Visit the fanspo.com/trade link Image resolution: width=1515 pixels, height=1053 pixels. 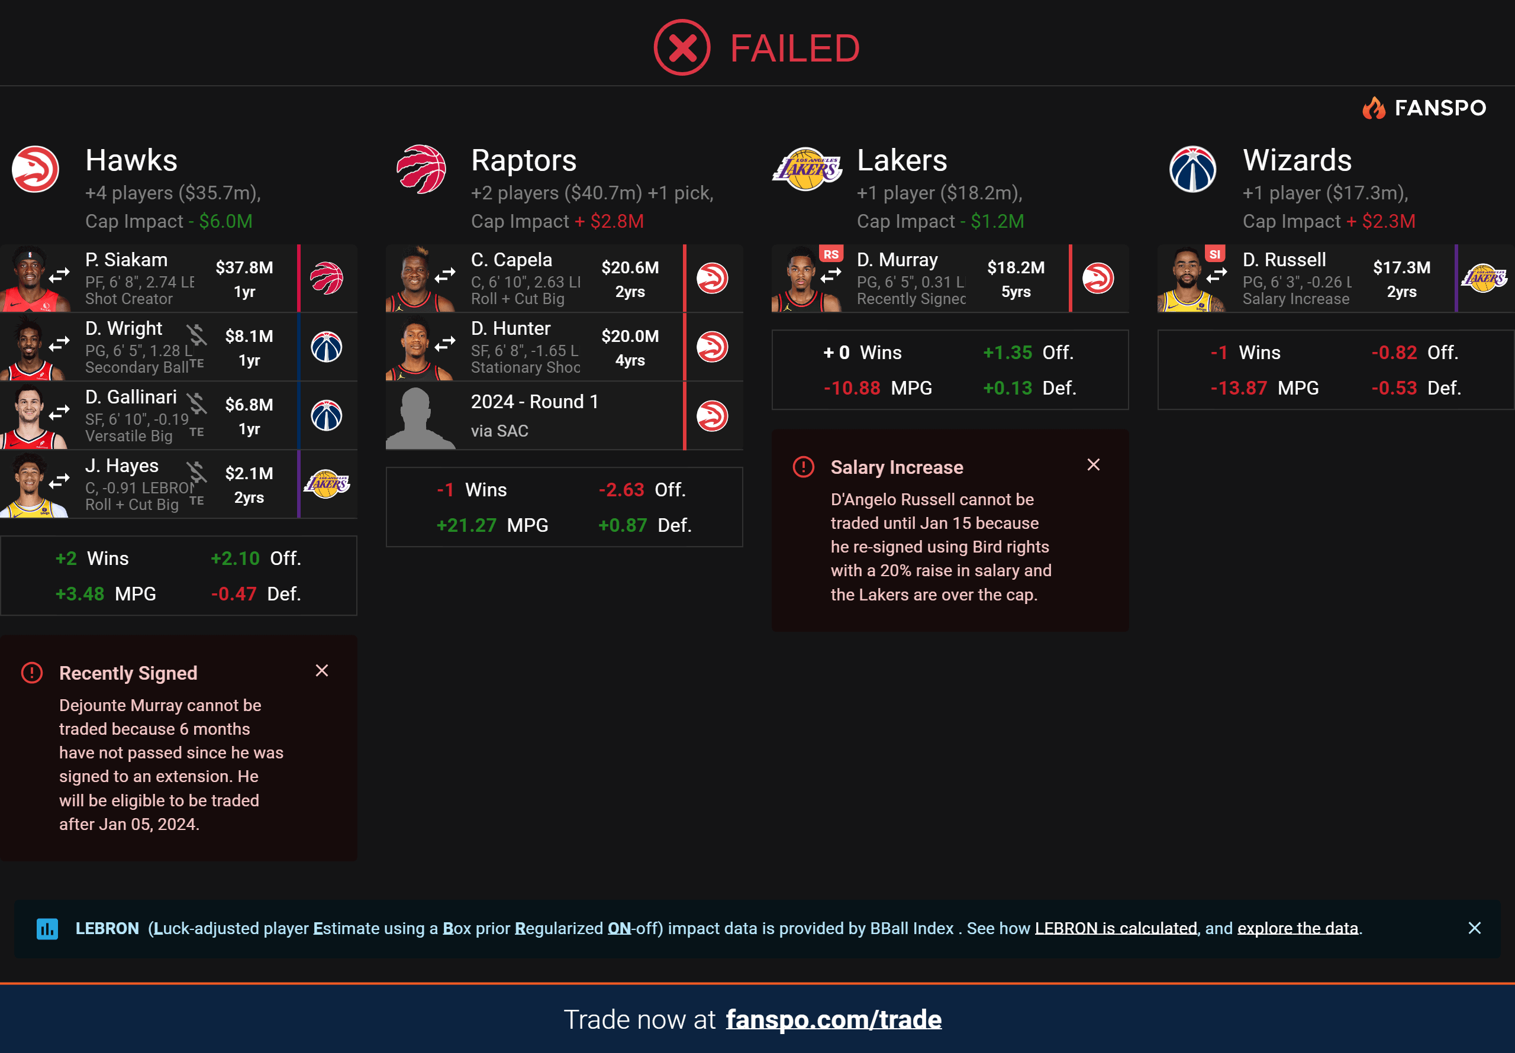click(833, 1020)
